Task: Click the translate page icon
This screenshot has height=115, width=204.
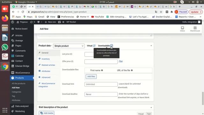Action: coord(156,12)
